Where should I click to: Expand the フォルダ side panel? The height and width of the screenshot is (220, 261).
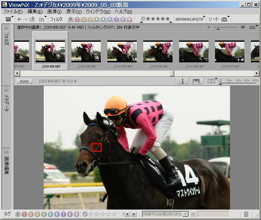pyautogui.click(x=6, y=27)
